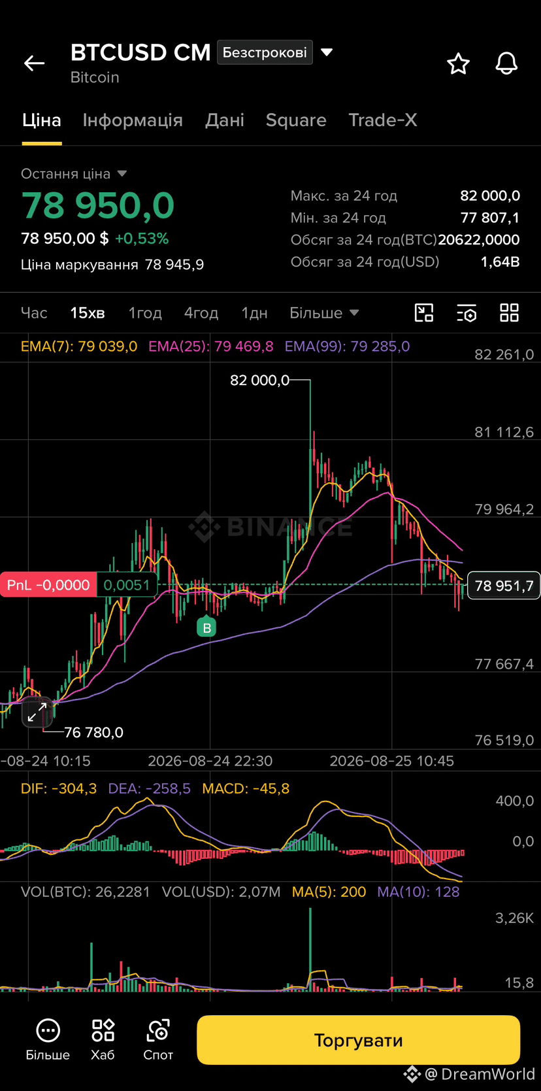Click the EMA(25) indicator label
The width and height of the screenshot is (541, 1091).
211,346
